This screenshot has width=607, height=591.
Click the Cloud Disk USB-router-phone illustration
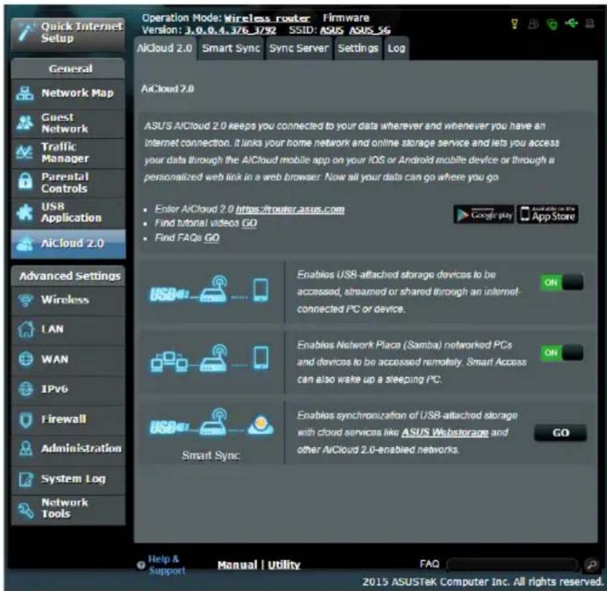[x=209, y=291]
